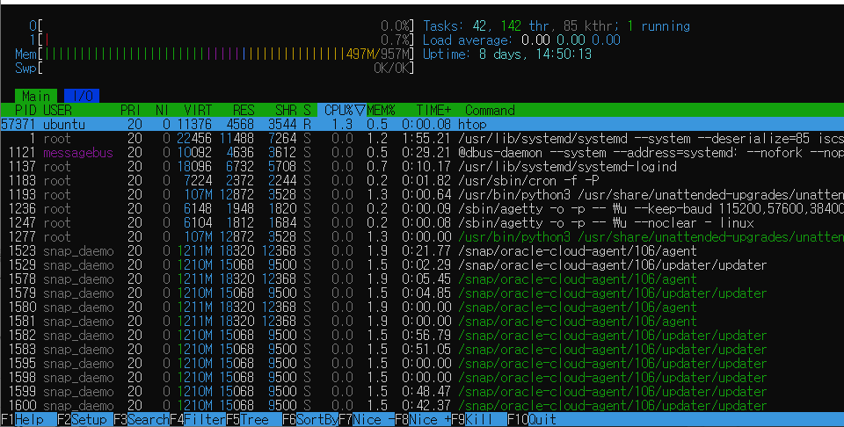Click the Tasks summary line
This screenshot has width=844, height=427.
click(556, 25)
